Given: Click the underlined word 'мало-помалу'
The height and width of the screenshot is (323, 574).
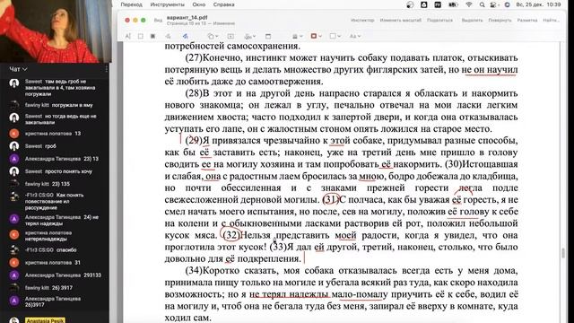Looking at the screenshot, I should point(360,294).
